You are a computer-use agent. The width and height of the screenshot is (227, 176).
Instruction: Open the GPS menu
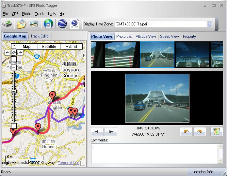[x=15, y=14]
